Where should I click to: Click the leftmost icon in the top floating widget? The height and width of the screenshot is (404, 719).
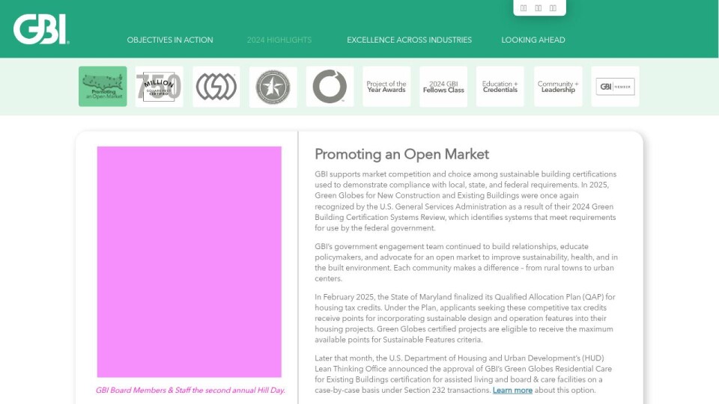tap(524, 8)
